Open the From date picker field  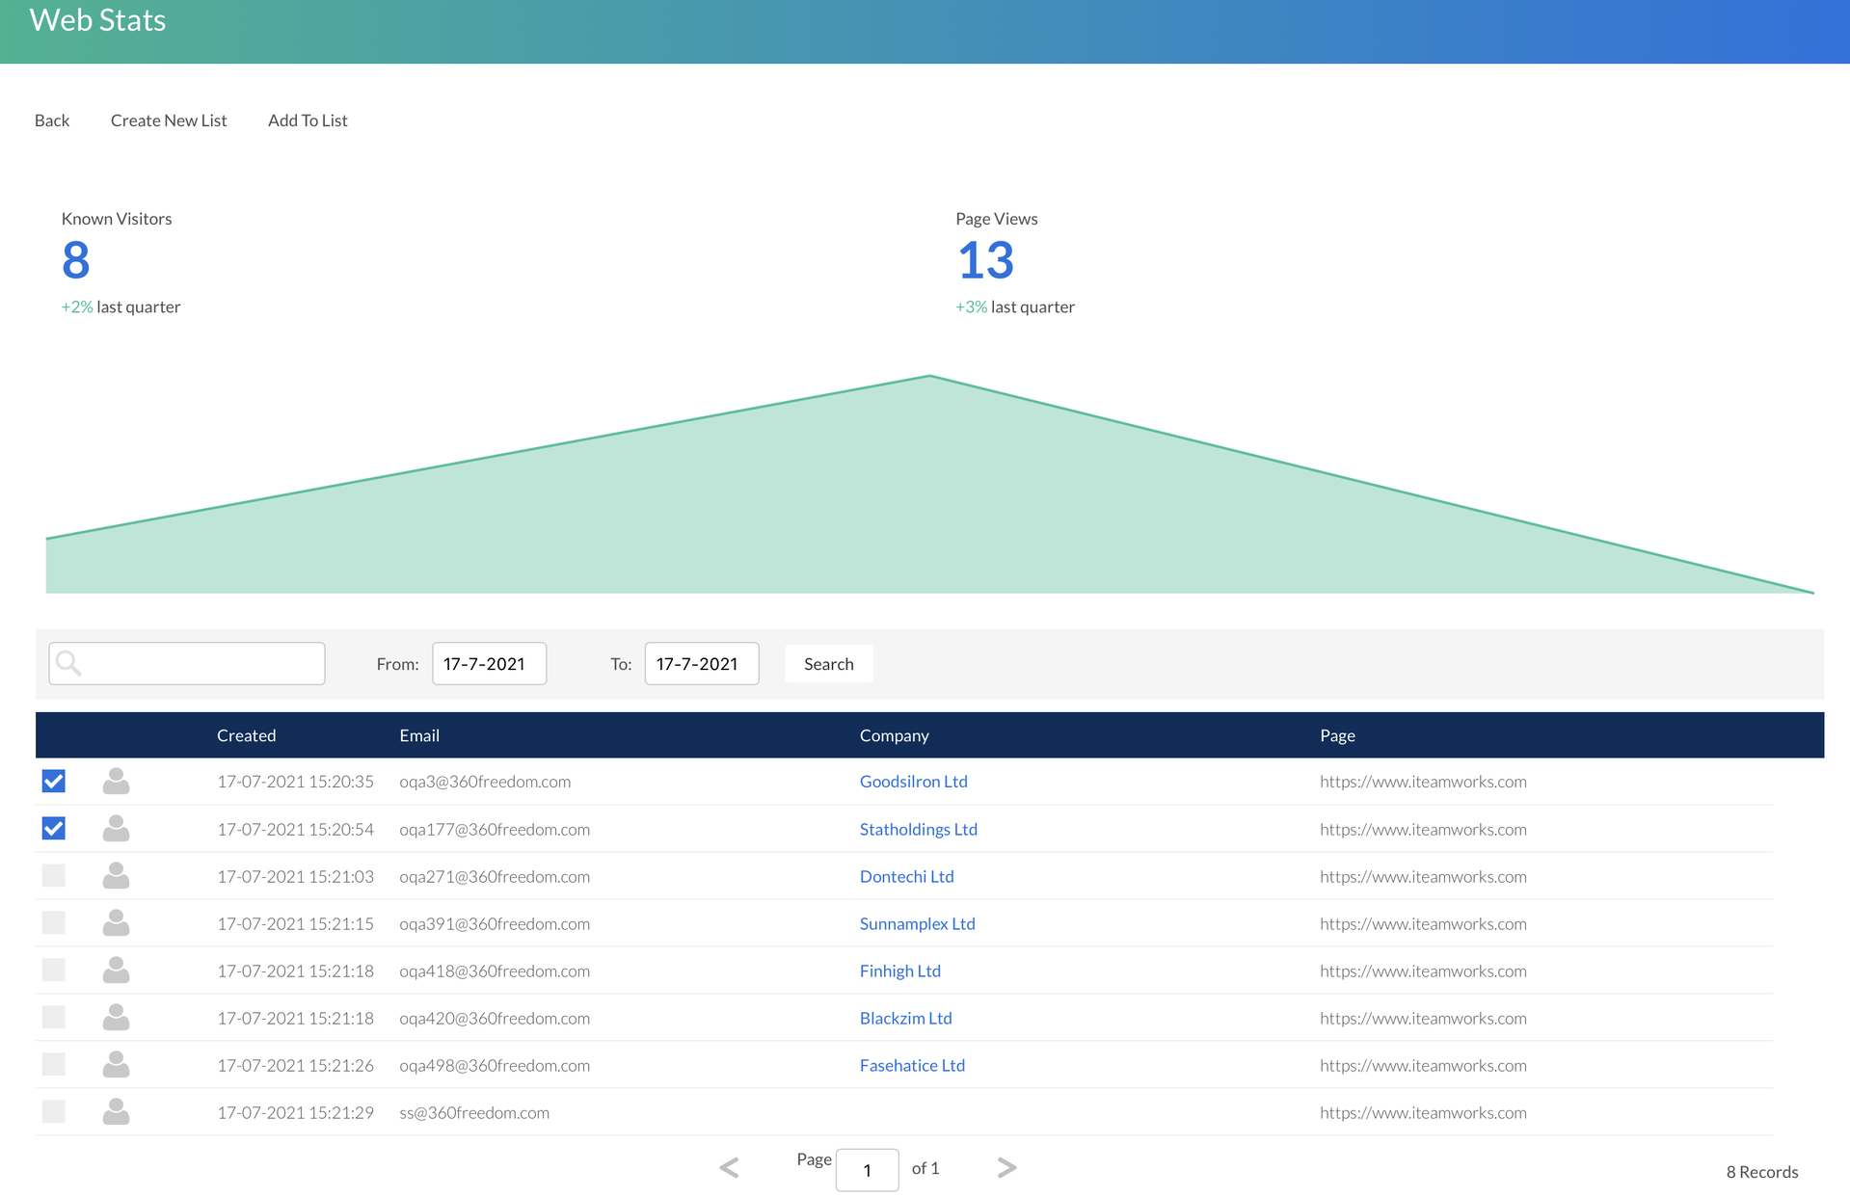pyautogui.click(x=489, y=663)
